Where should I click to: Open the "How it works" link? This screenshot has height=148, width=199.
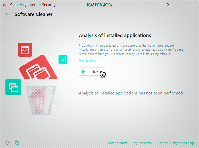88,60
